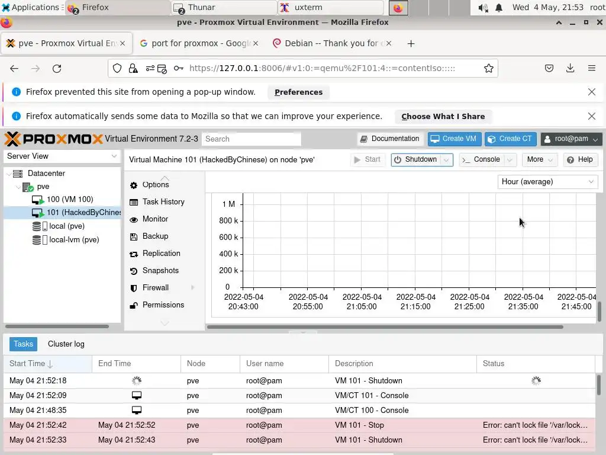Click the Create VM button

[x=454, y=139]
